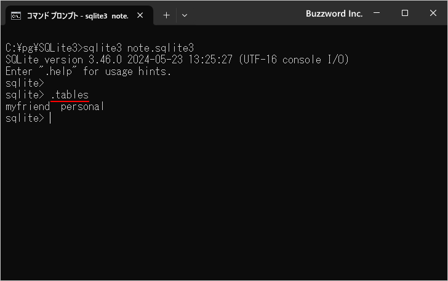
Task: Select the コマンド プロンプト - sqlite3 tab
Action: pos(77,15)
